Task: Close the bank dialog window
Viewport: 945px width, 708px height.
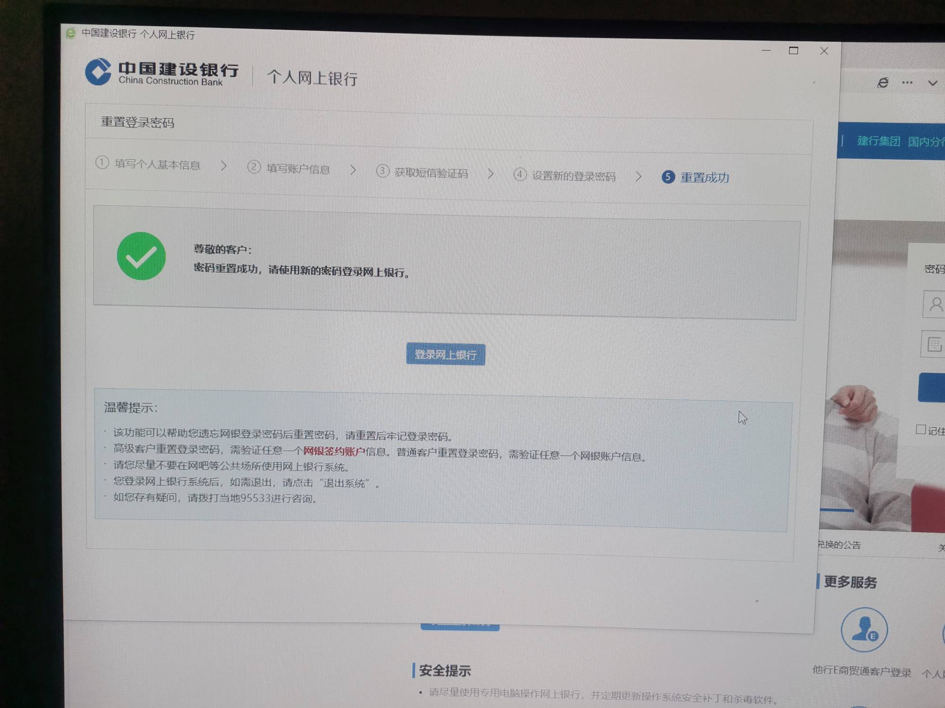Action: [824, 51]
